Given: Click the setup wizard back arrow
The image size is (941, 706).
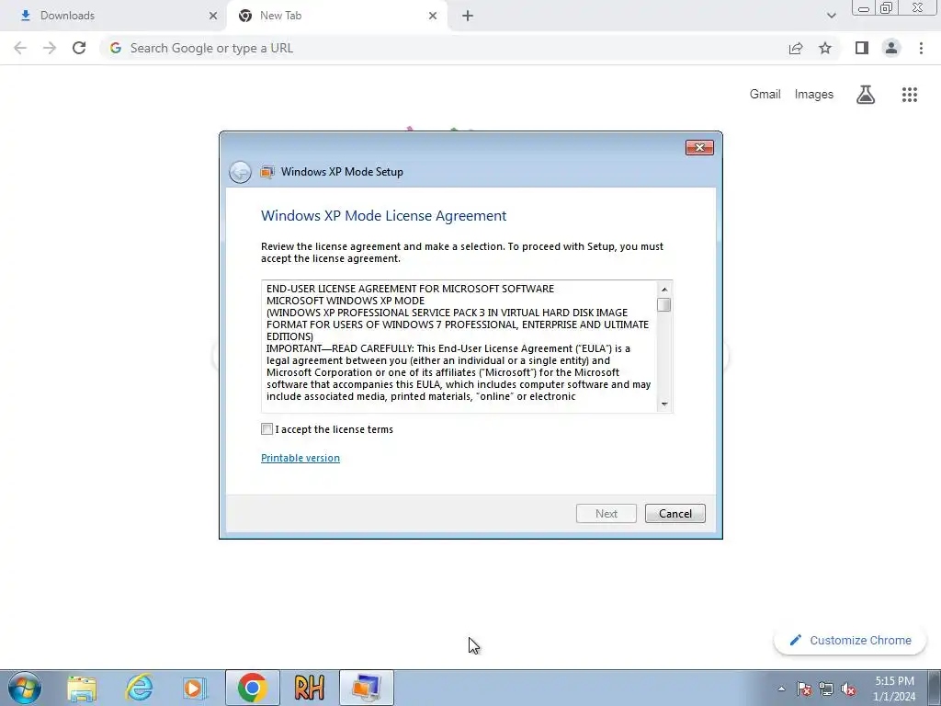Looking at the screenshot, I should [240, 172].
